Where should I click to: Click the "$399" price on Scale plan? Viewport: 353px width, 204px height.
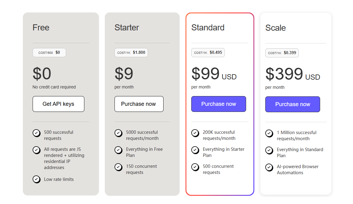(284, 74)
